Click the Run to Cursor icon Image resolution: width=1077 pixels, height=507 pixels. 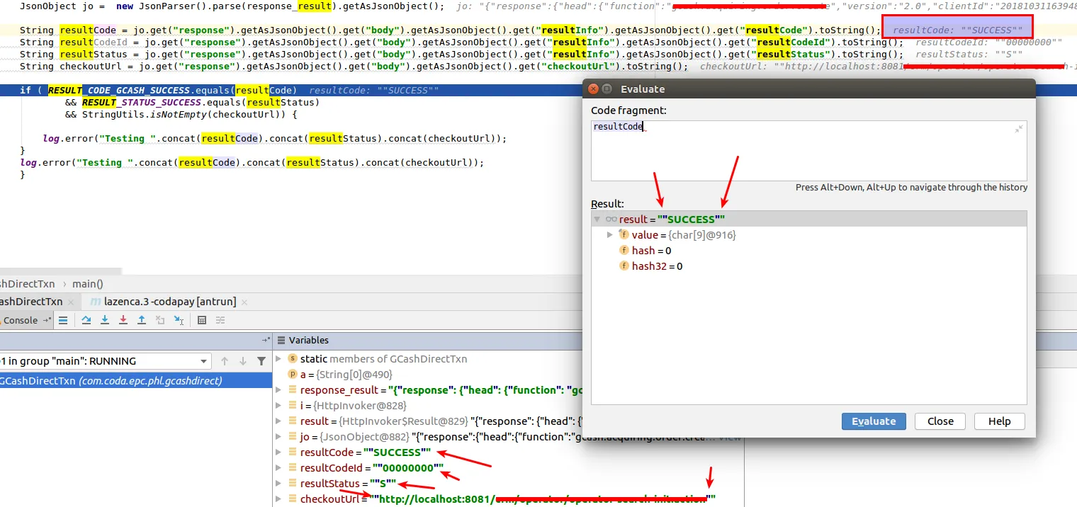179,320
